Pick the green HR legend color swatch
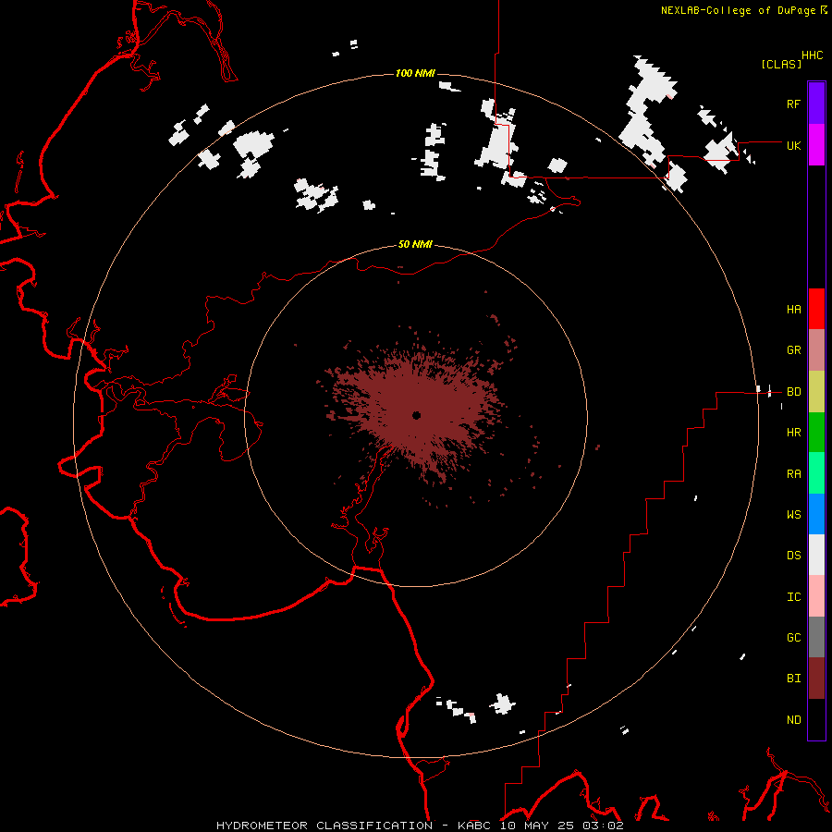Image resolution: width=832 pixels, height=832 pixels. tap(816, 433)
